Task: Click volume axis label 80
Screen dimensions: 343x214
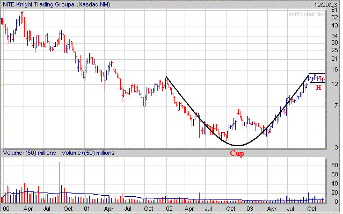Action: [334, 165]
